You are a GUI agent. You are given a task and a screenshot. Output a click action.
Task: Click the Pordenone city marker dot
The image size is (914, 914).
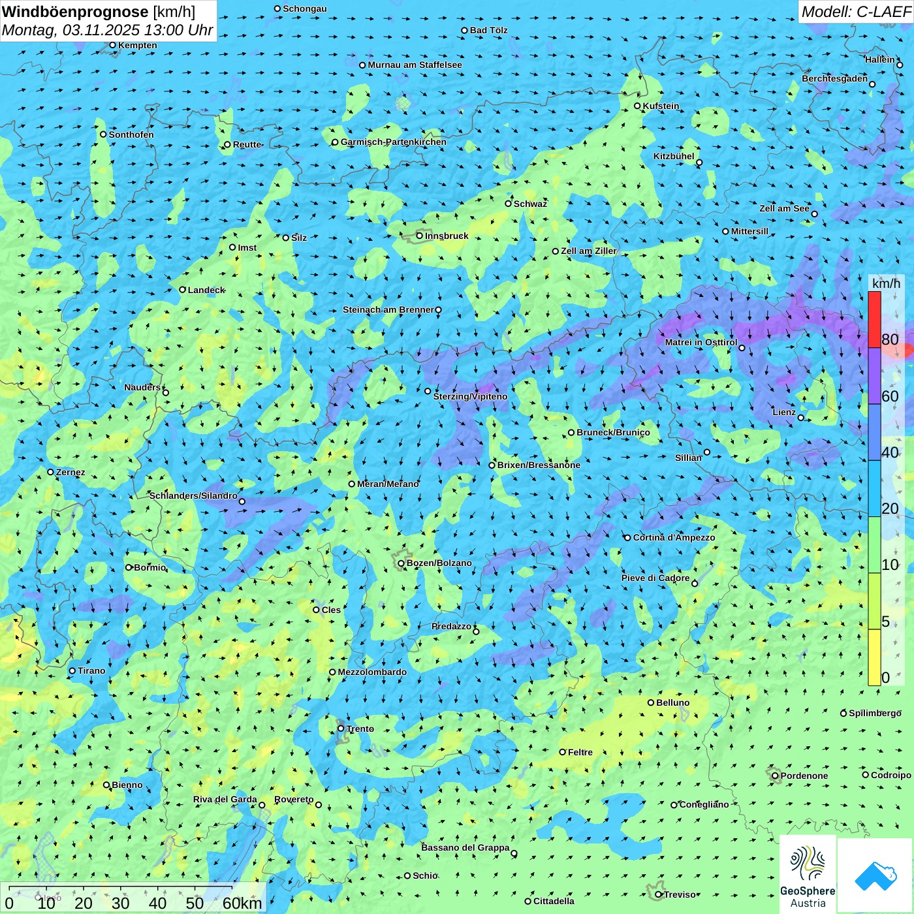tap(775, 776)
